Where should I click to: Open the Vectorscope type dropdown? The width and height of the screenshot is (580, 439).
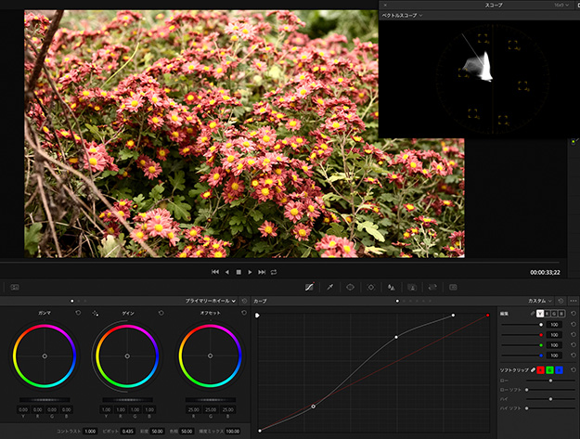point(403,16)
